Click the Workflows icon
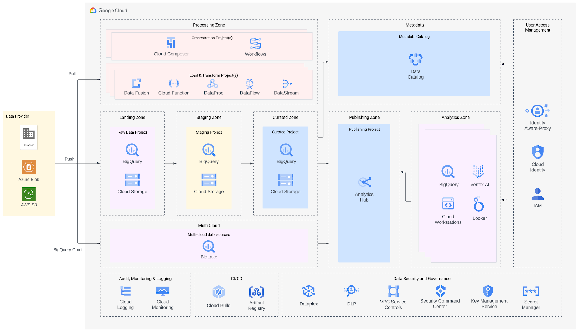This screenshot has width=578, height=332. click(x=255, y=44)
